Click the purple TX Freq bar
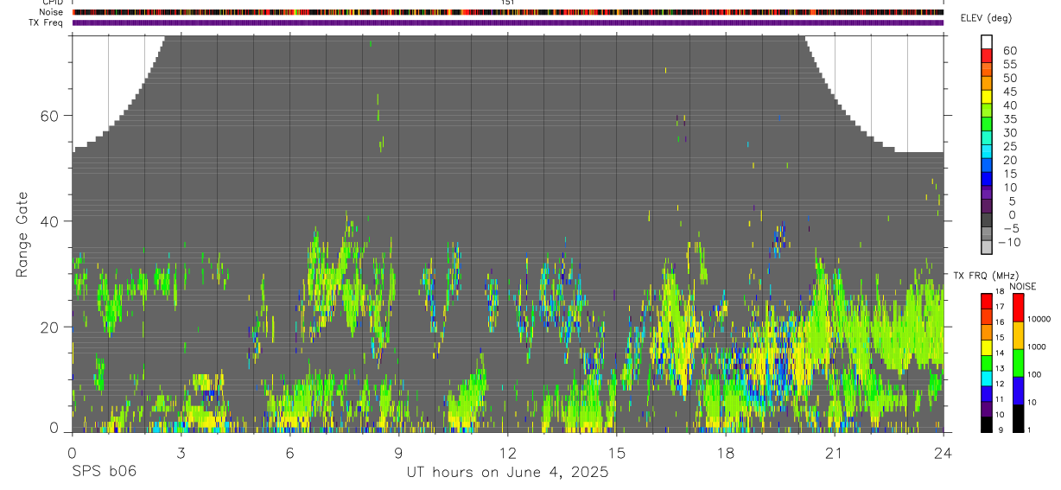The width and height of the screenshot is (1061, 490). 508,22
